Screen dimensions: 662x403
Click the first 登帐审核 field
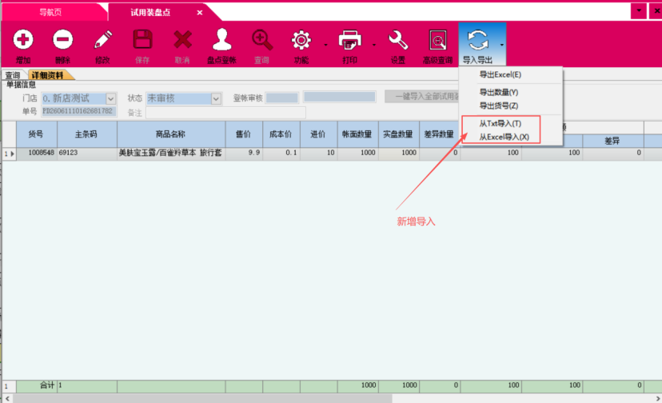[x=282, y=98]
